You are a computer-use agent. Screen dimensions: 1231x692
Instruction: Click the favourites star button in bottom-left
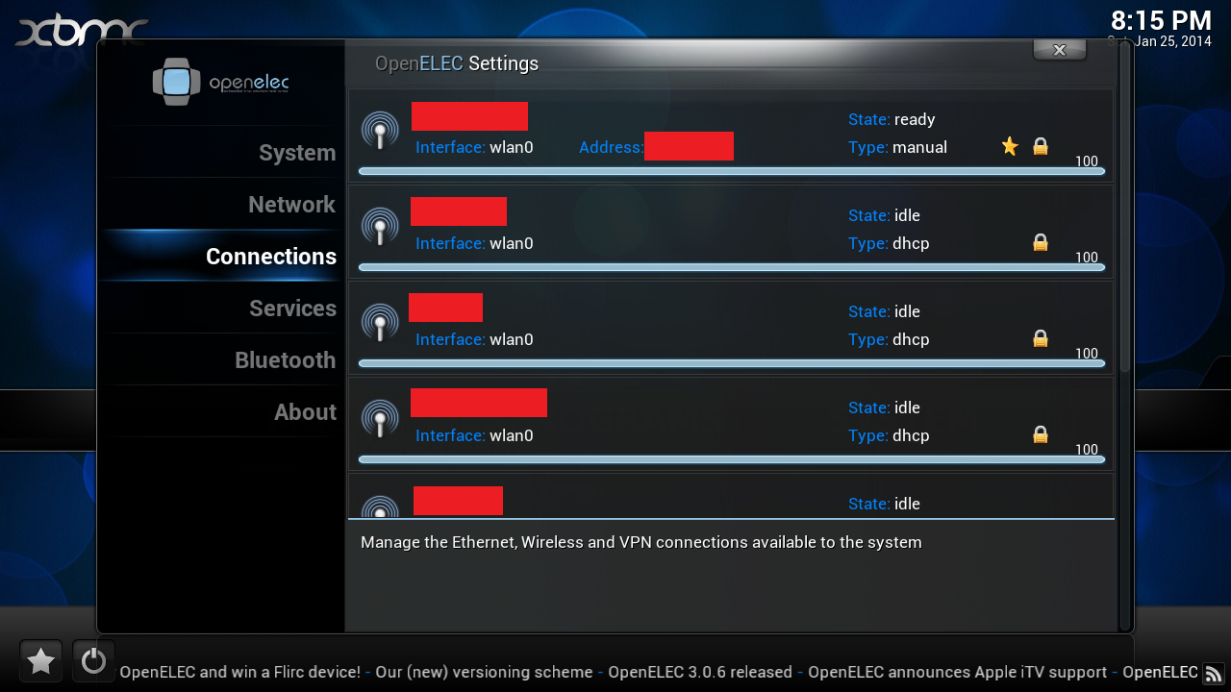(x=40, y=661)
